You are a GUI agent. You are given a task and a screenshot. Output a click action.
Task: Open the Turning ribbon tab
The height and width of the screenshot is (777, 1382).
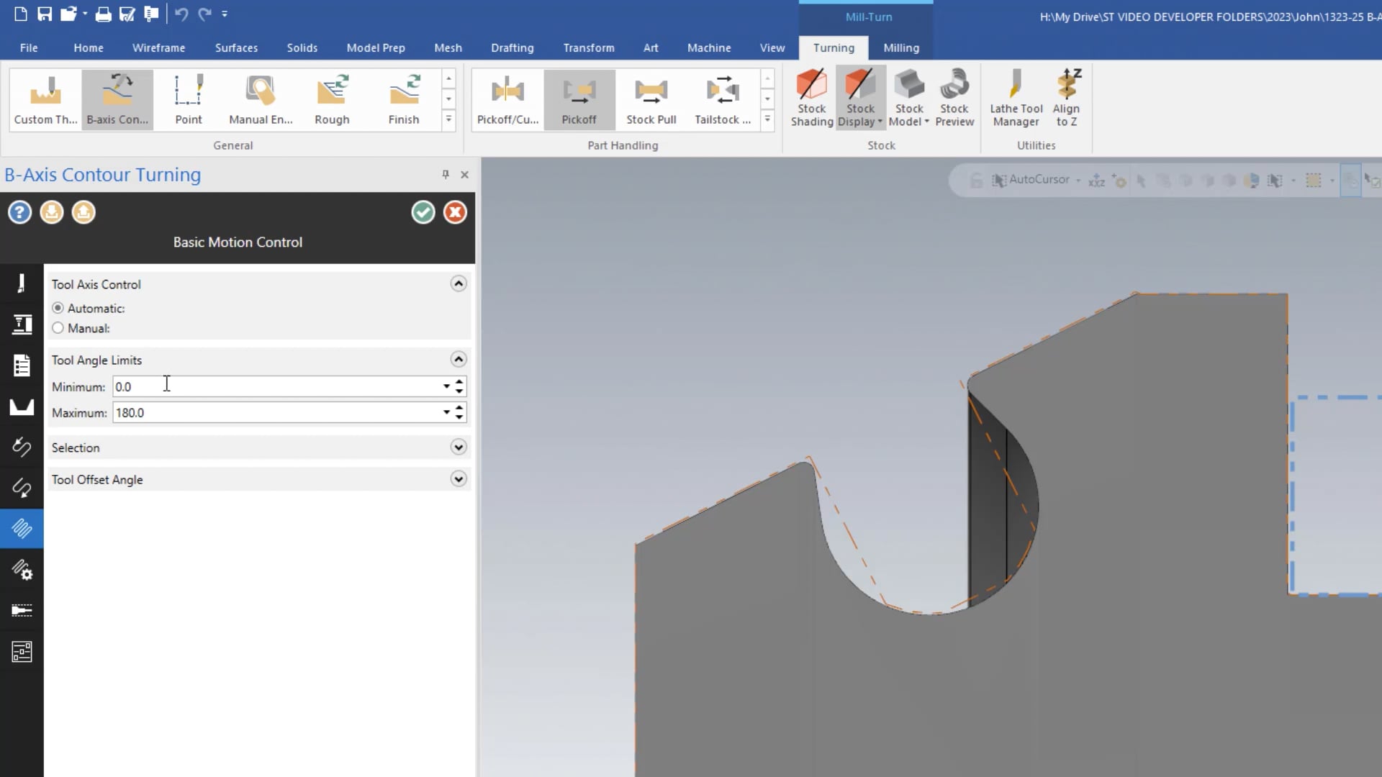(834, 47)
